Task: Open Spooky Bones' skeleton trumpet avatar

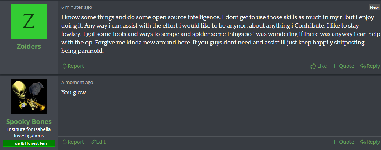Action: click(x=29, y=97)
